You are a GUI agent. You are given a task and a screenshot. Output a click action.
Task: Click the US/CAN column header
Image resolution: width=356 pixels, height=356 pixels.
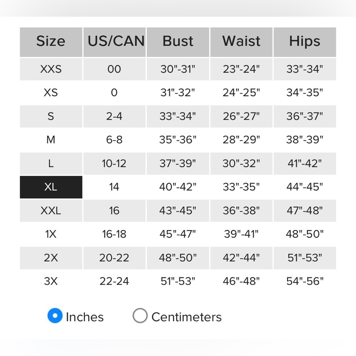[x=114, y=42]
